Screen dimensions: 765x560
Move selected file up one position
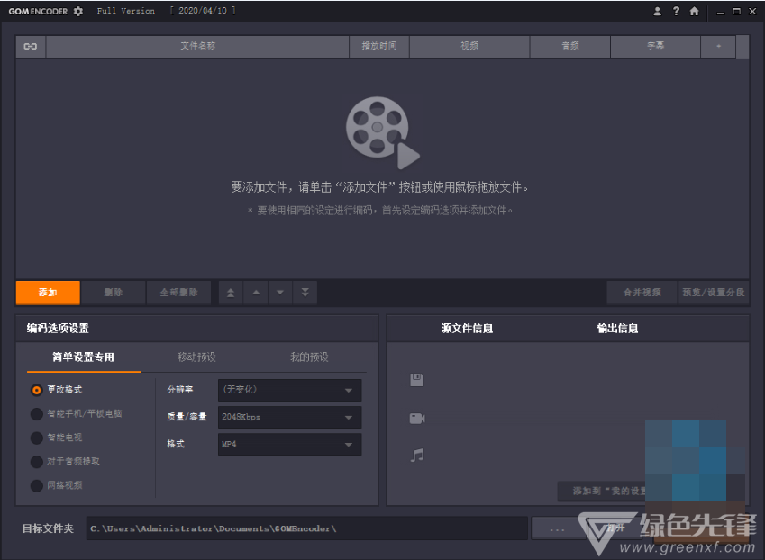(256, 293)
